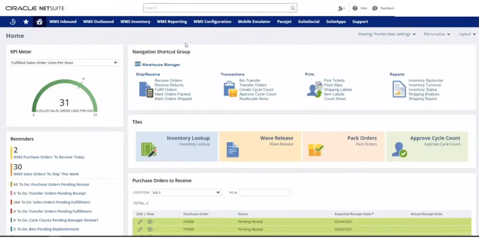Open the Location US-1 dropdown

coord(186,192)
